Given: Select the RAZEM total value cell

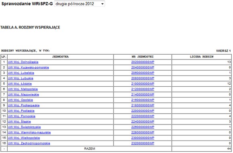Looking at the screenshot, I should pyautogui.click(x=202, y=149).
